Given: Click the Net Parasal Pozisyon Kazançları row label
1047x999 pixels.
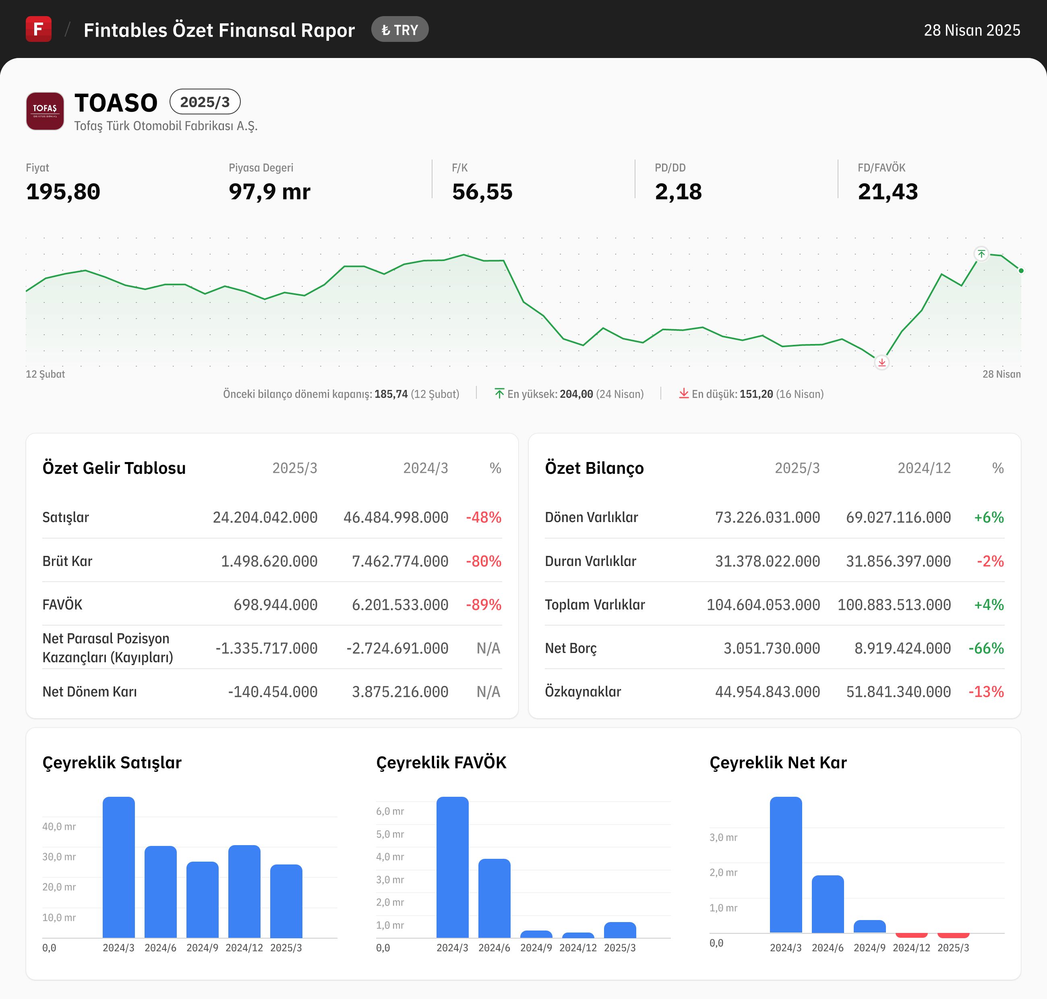Looking at the screenshot, I should [x=108, y=648].
